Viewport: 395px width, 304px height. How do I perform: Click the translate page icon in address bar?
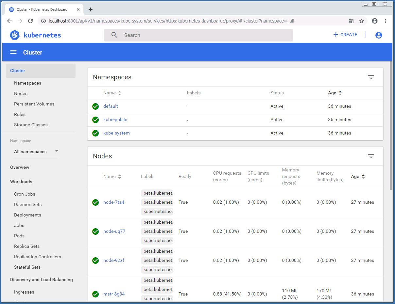(351, 21)
